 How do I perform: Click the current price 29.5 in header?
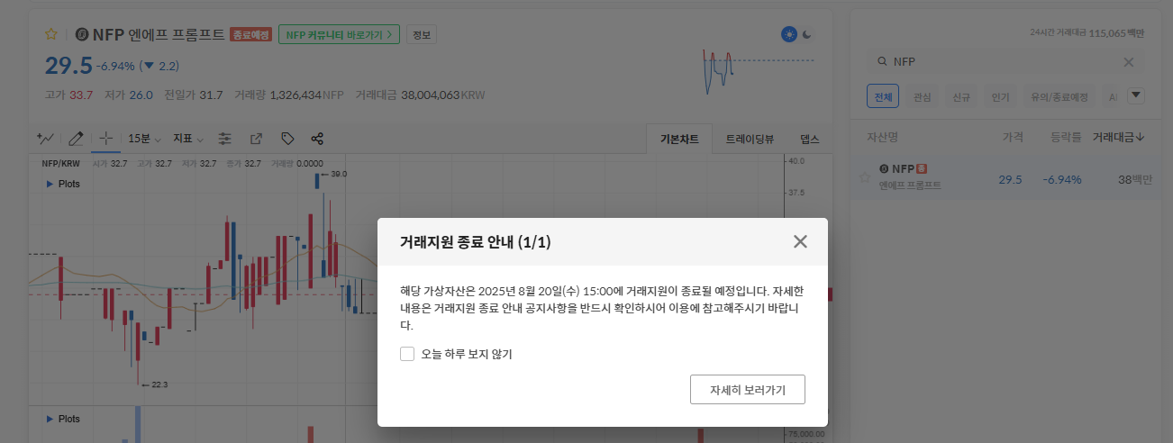click(68, 66)
